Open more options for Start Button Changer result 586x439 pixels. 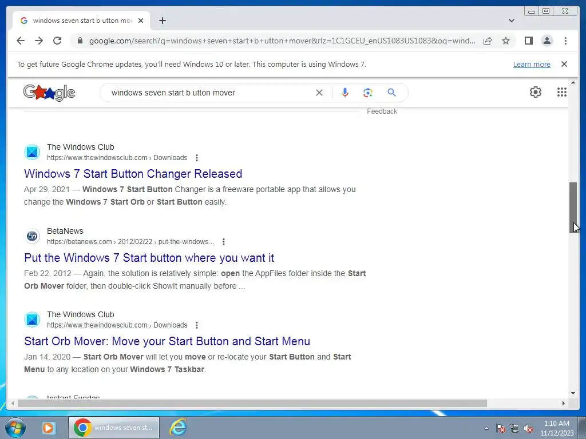tap(197, 158)
